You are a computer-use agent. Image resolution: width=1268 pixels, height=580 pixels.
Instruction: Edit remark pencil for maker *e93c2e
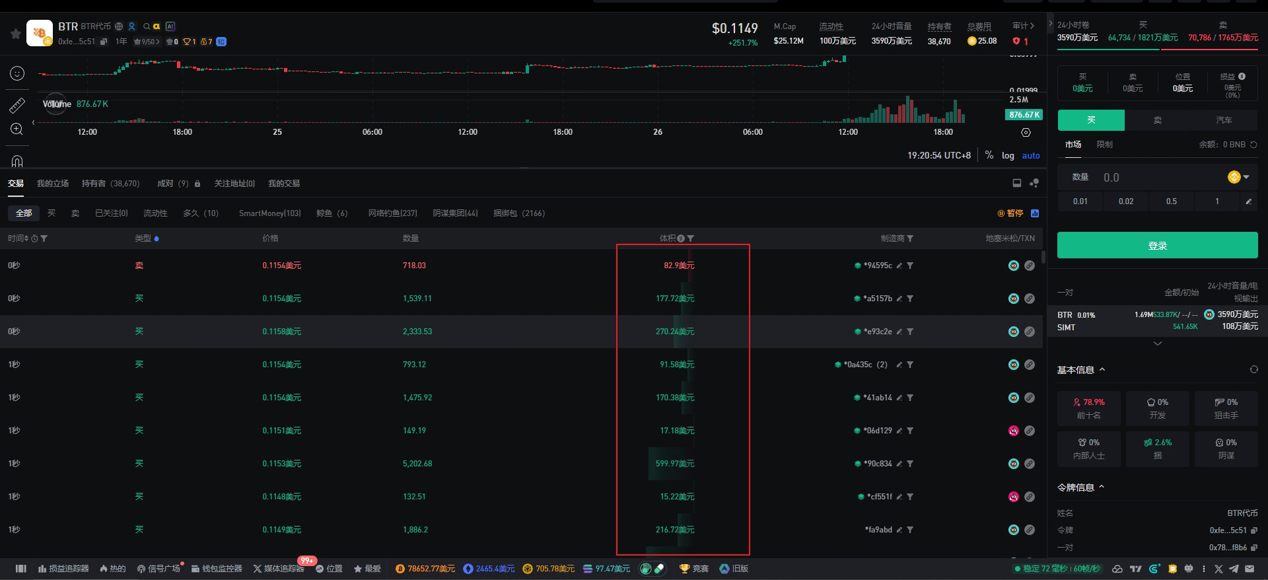(x=899, y=332)
